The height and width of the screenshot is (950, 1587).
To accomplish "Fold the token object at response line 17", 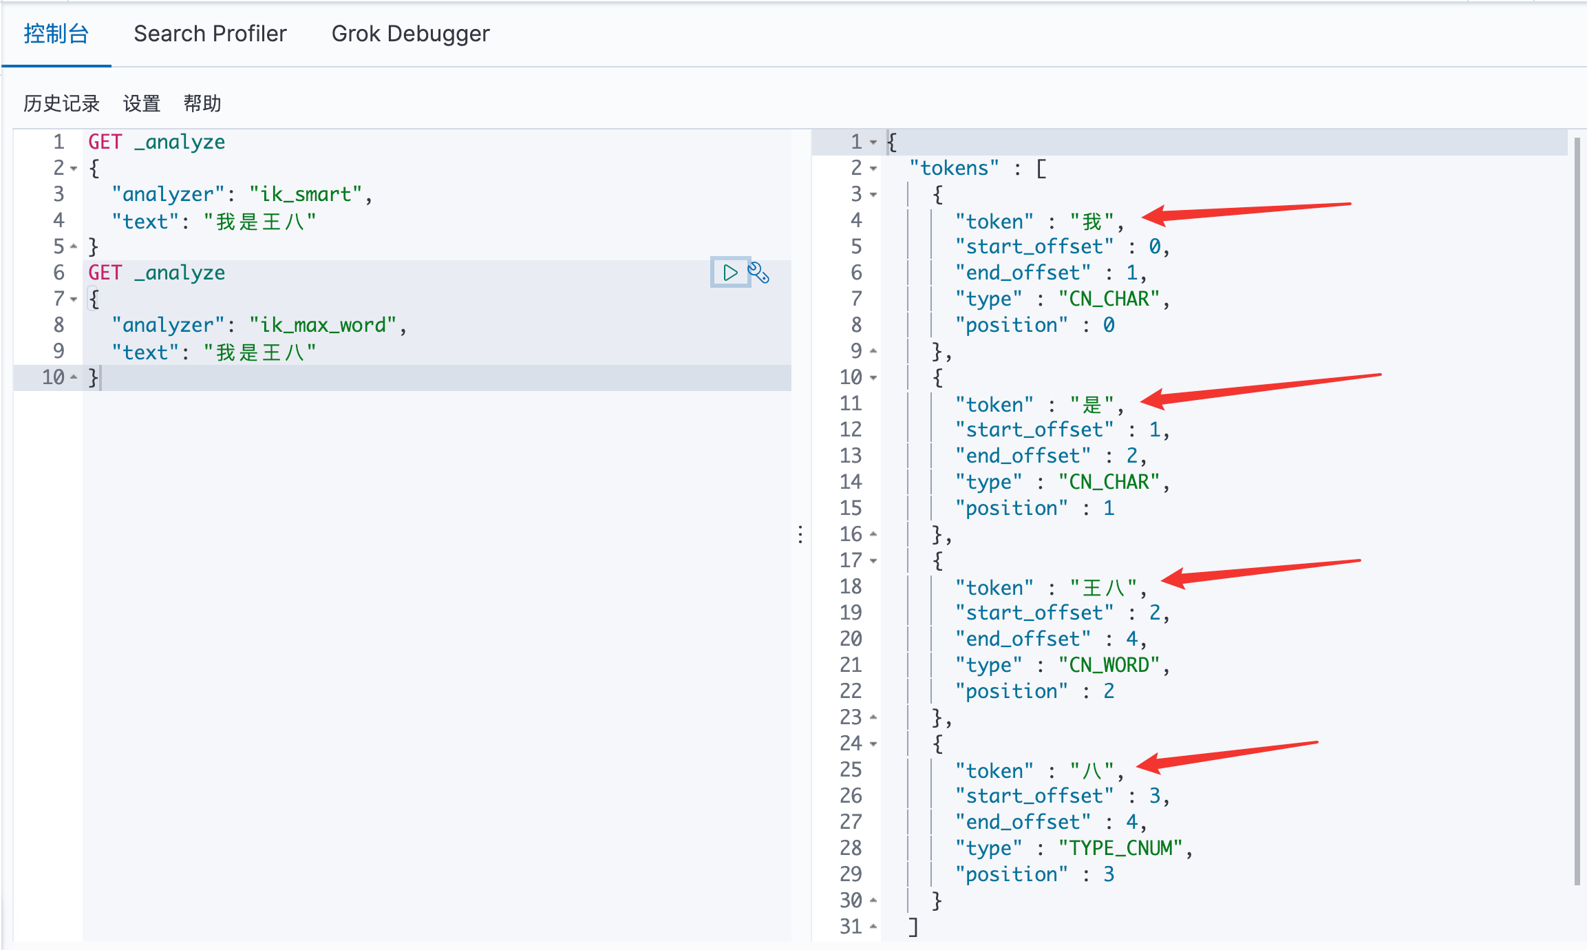I will coord(873,560).
